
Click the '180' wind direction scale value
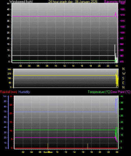(9, 78)
